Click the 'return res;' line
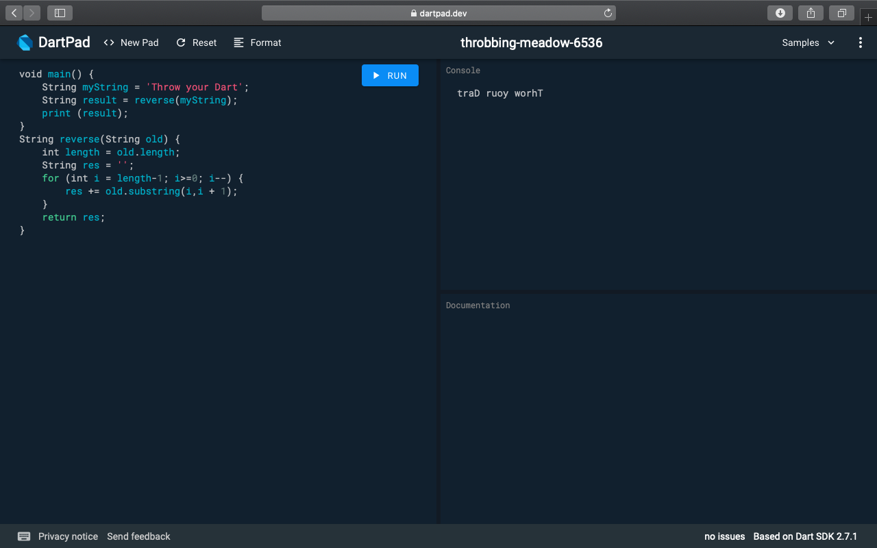This screenshot has height=548, width=877. coord(73,217)
